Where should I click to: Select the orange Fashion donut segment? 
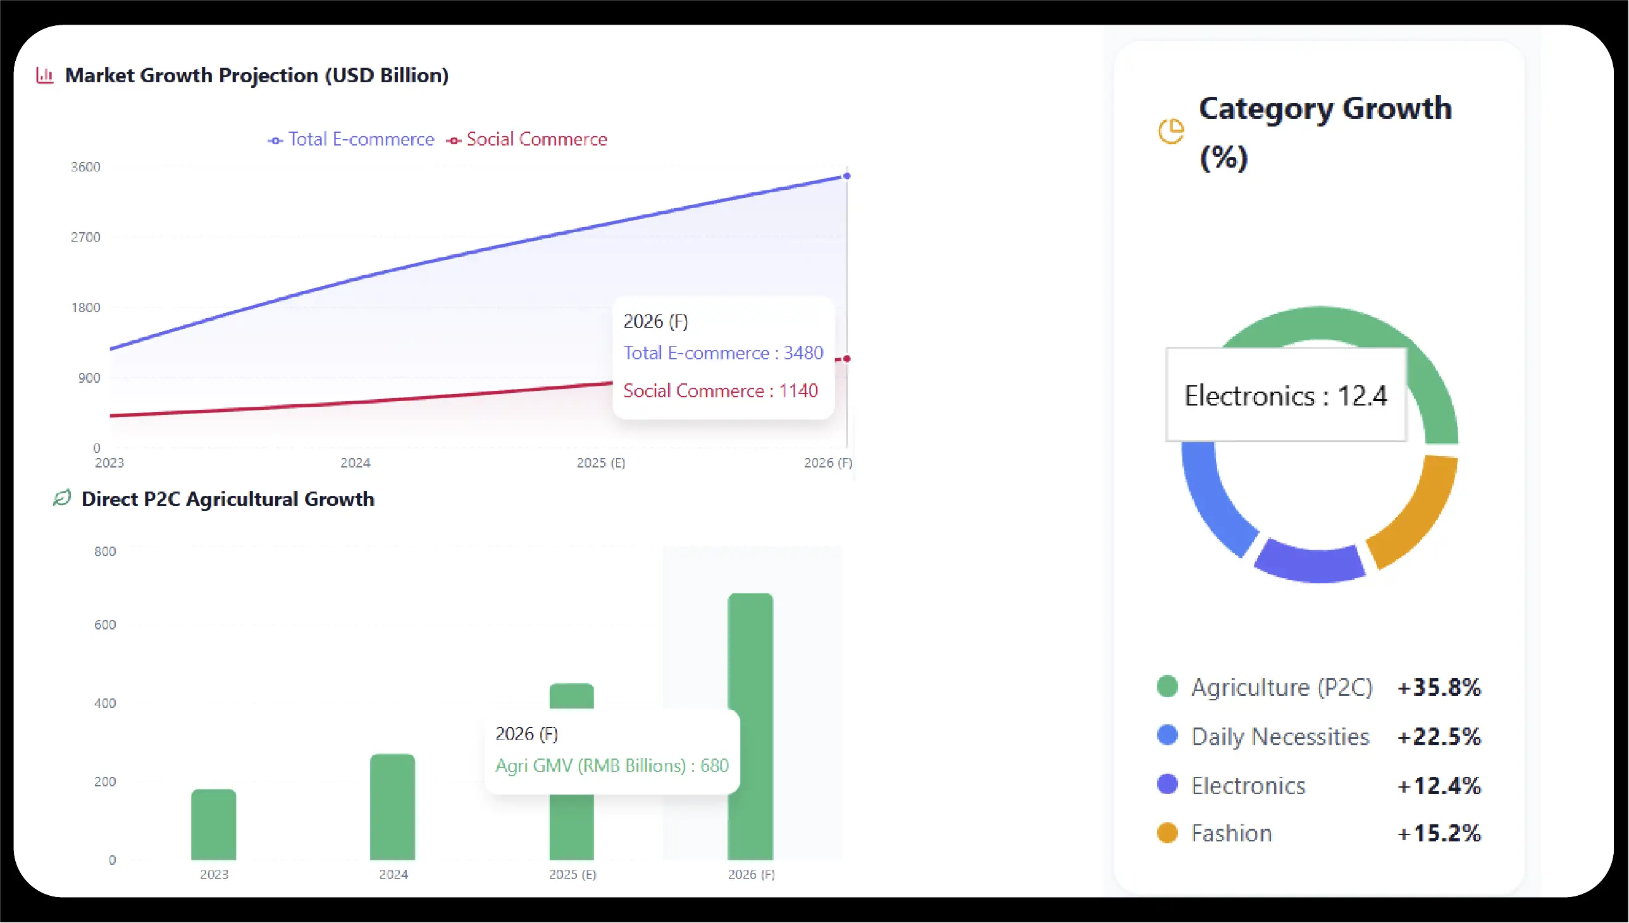1418,515
